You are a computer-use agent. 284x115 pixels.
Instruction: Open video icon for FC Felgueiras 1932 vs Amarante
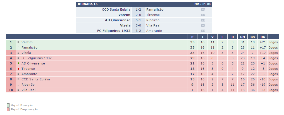point(203,31)
